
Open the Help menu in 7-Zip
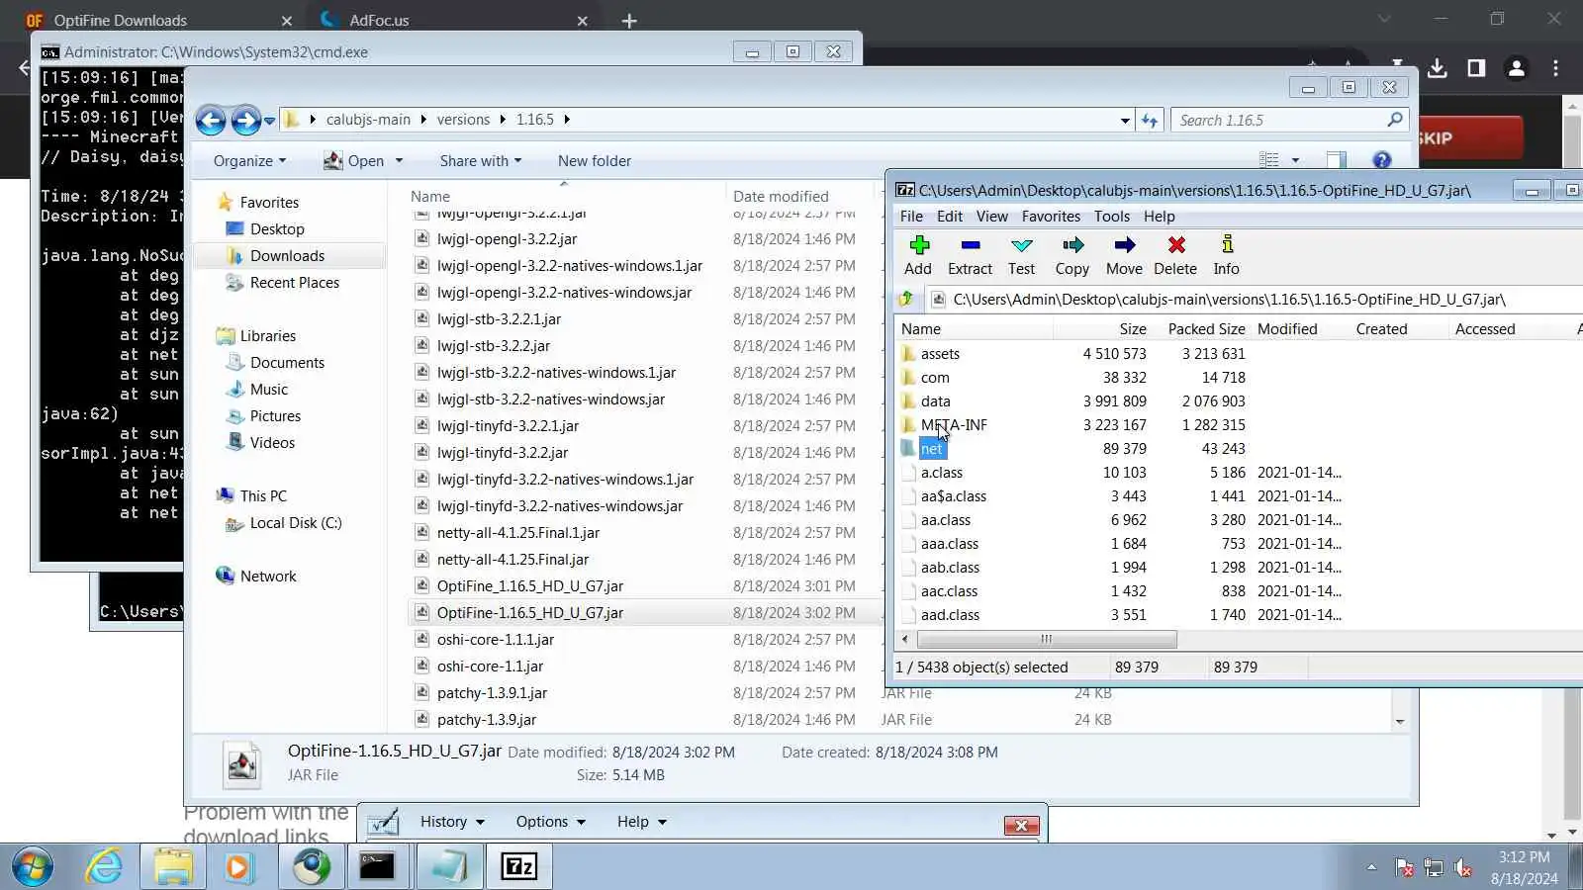click(x=1160, y=217)
